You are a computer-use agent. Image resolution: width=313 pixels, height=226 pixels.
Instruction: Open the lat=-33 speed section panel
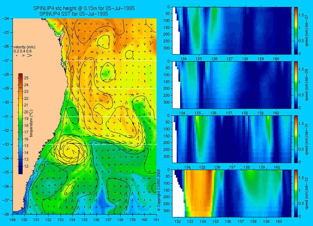[232, 193]
